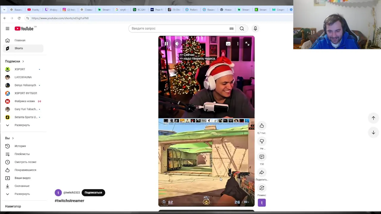Share this Short via Поделиться
This screenshot has height=214, width=381.
262,172
